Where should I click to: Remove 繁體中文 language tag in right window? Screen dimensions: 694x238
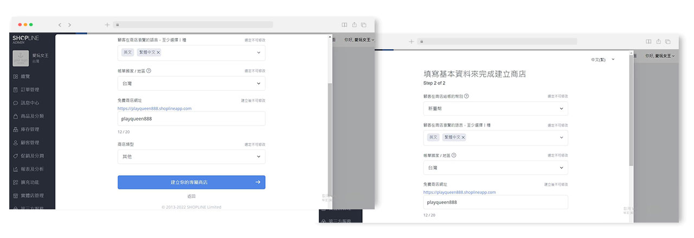point(464,137)
